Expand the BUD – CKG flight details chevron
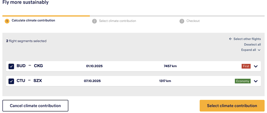 click(256, 66)
